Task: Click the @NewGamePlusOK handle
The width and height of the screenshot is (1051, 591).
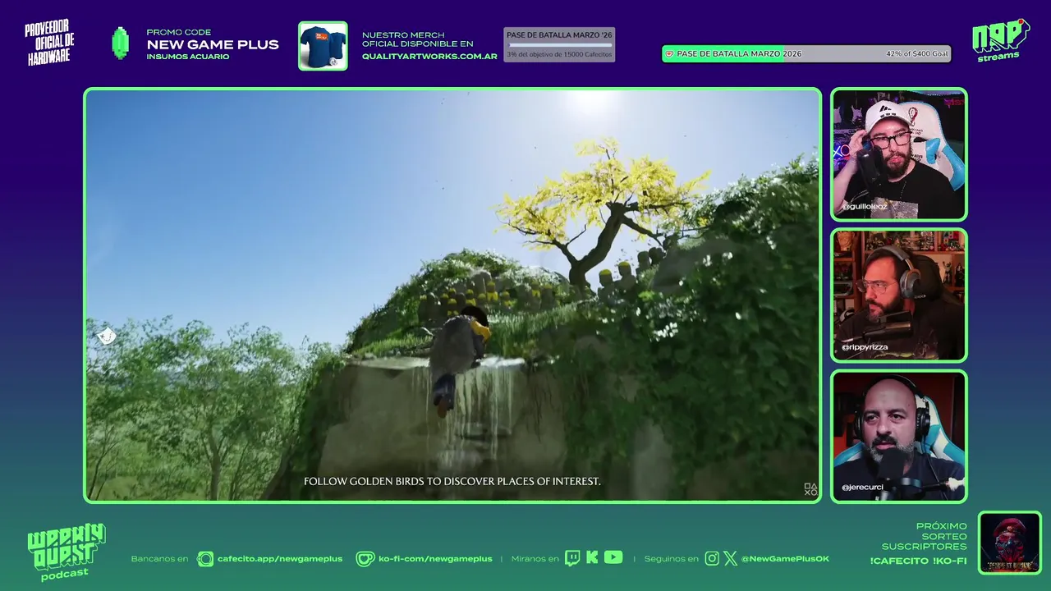Action: [x=785, y=559]
